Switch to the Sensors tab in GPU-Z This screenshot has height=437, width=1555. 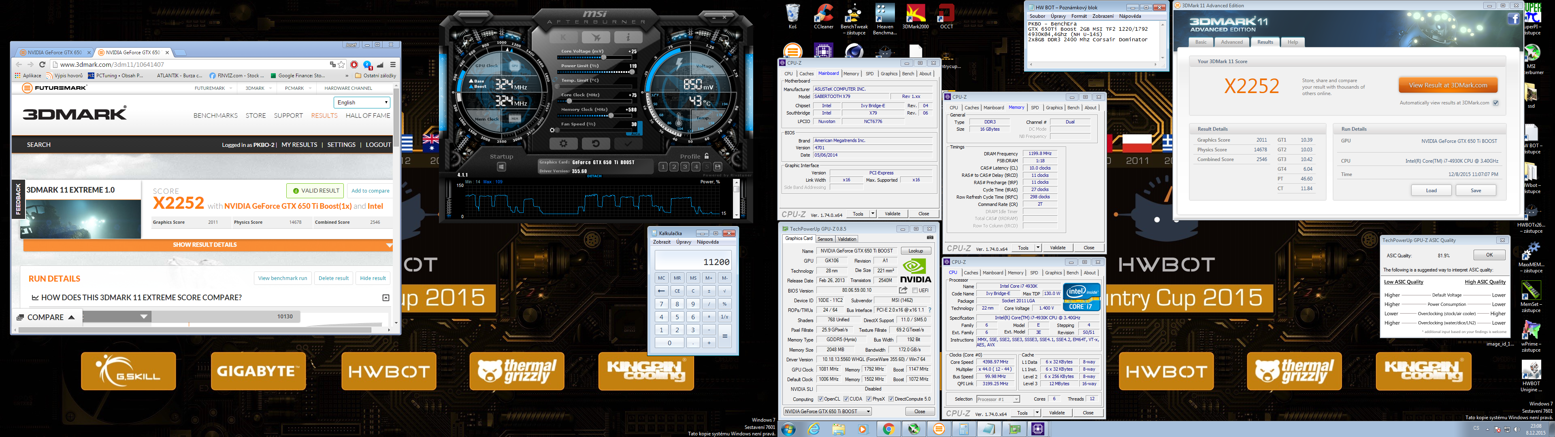824,239
